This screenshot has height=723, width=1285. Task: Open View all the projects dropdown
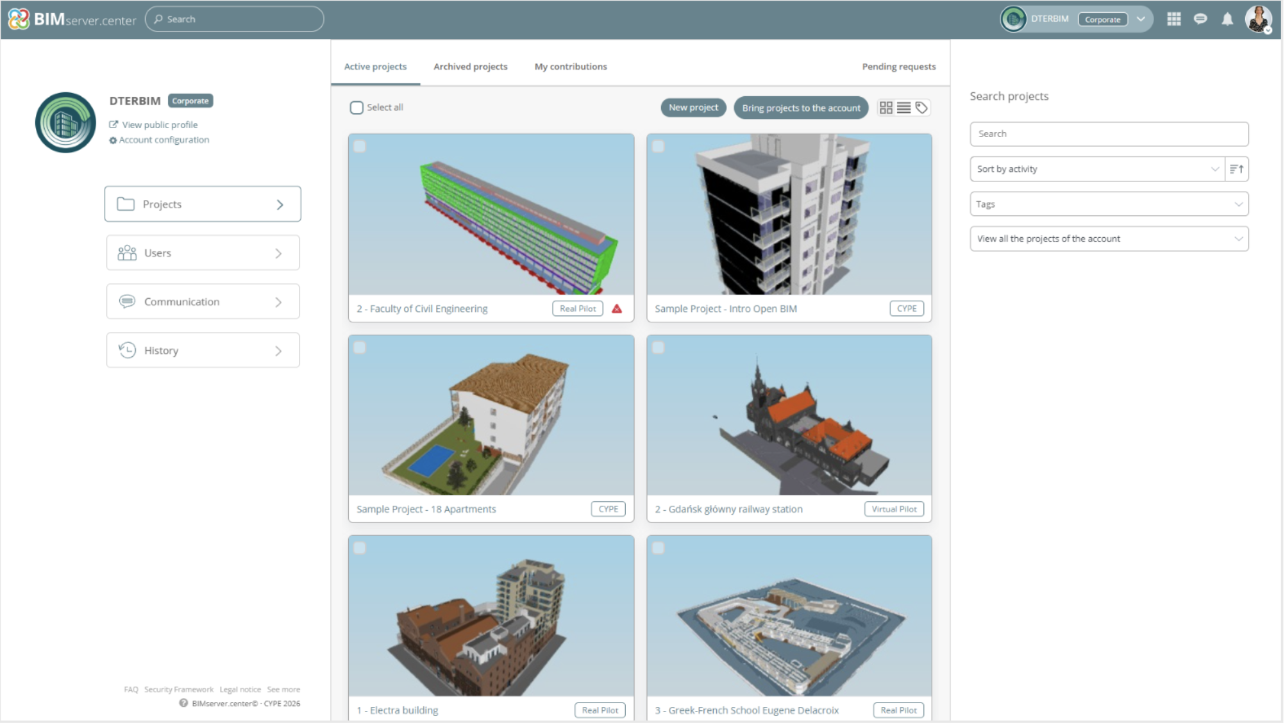click(1109, 239)
